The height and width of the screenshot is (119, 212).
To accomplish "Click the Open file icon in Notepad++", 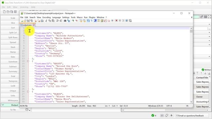I will [x=25, y=20].
